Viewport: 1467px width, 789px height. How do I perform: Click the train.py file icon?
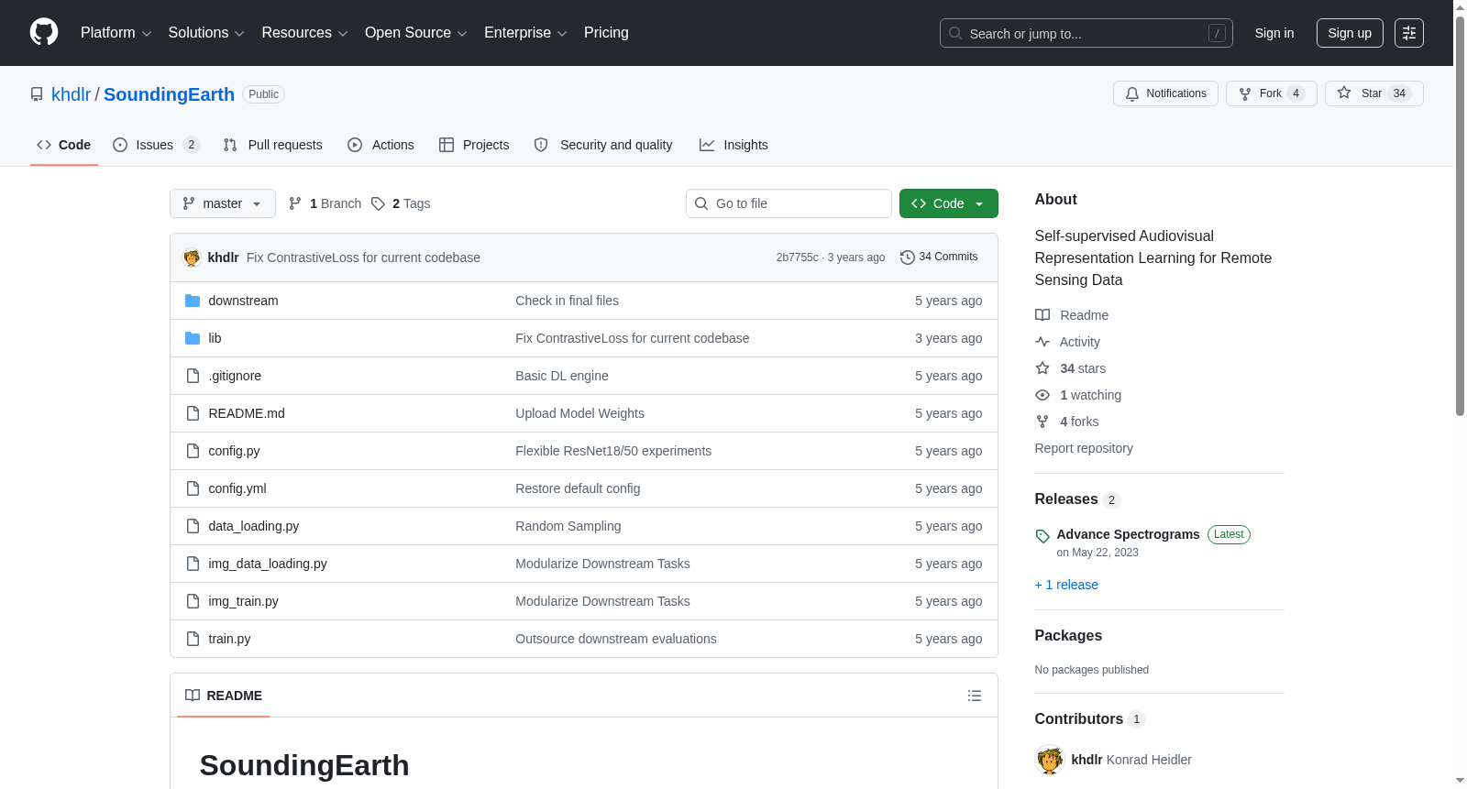(x=193, y=639)
